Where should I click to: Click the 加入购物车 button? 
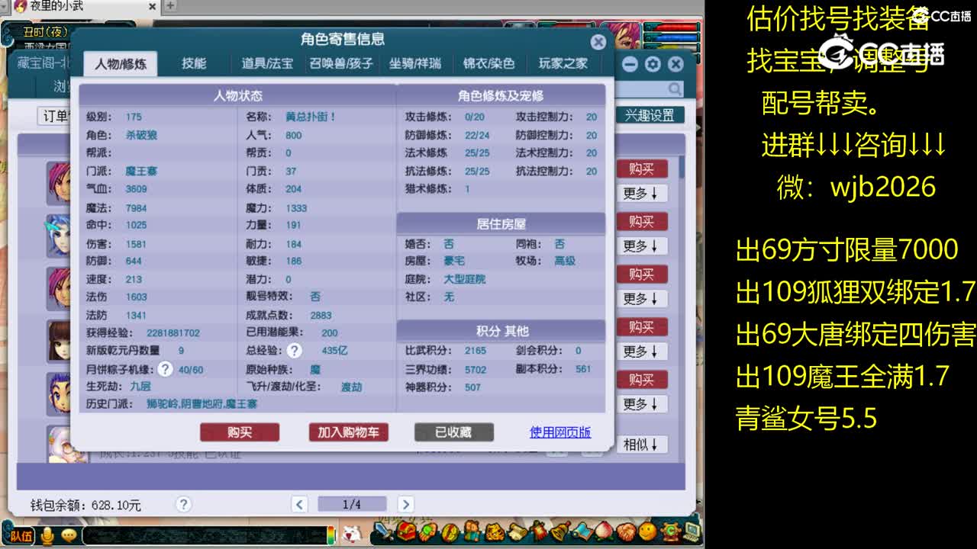tap(349, 432)
